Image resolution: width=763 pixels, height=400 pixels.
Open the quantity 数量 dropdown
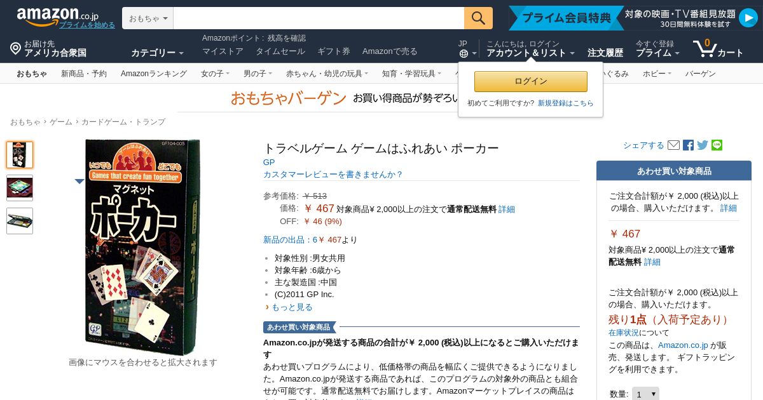click(645, 394)
